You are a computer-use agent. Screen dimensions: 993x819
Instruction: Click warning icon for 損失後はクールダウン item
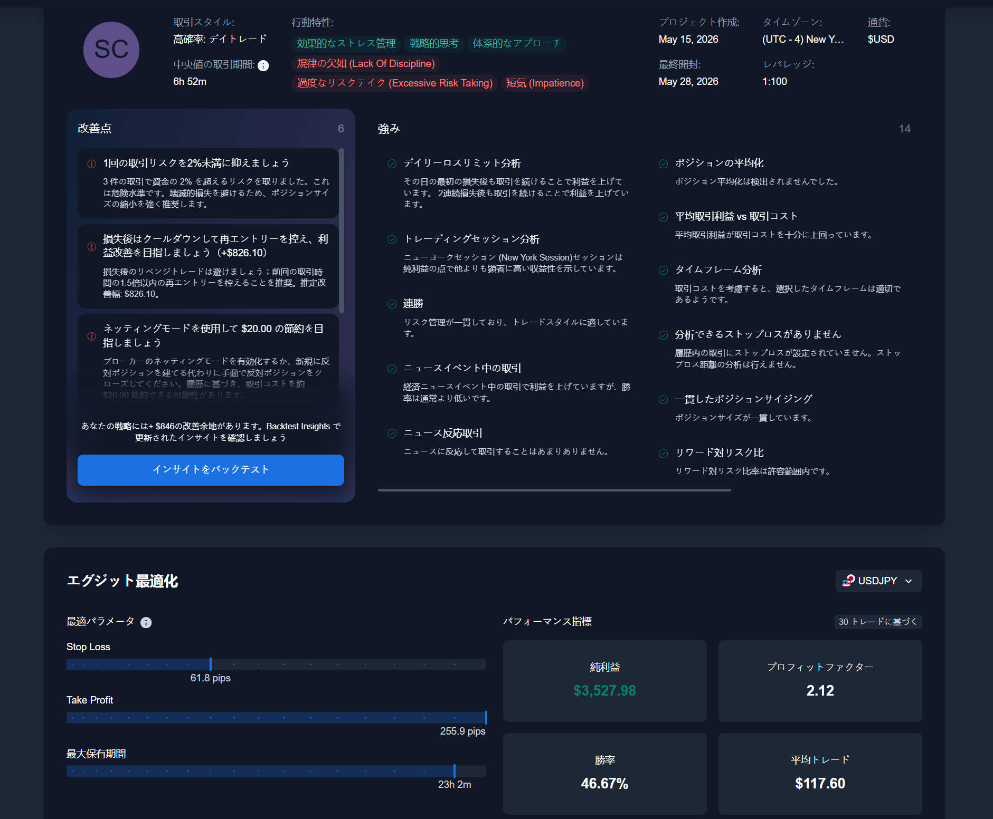91,246
